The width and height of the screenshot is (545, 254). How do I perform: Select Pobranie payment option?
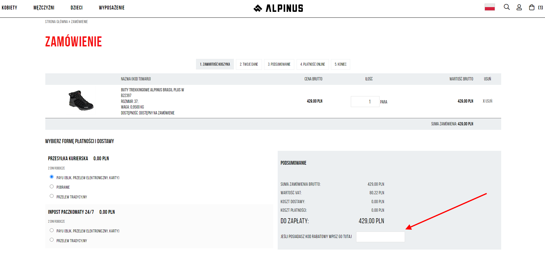pyautogui.click(x=52, y=187)
